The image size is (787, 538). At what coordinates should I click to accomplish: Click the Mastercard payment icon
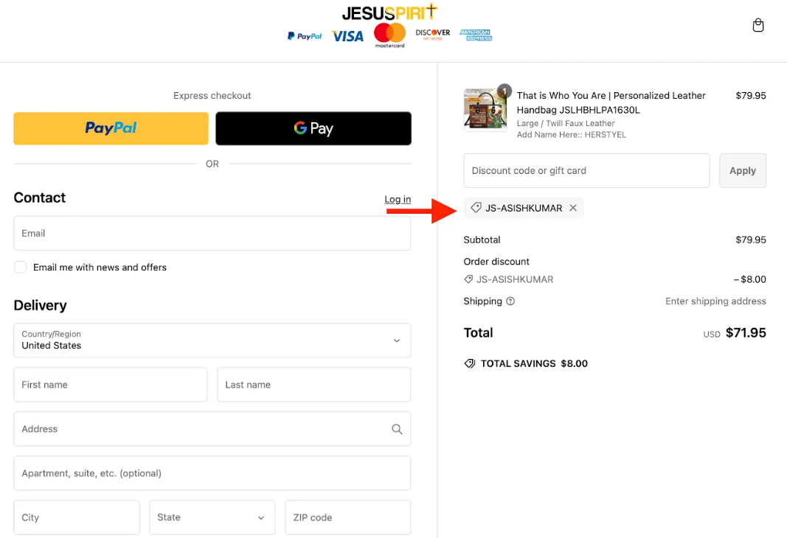click(389, 35)
